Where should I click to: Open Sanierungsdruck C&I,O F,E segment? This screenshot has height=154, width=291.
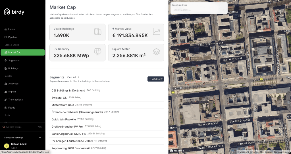click(107, 134)
